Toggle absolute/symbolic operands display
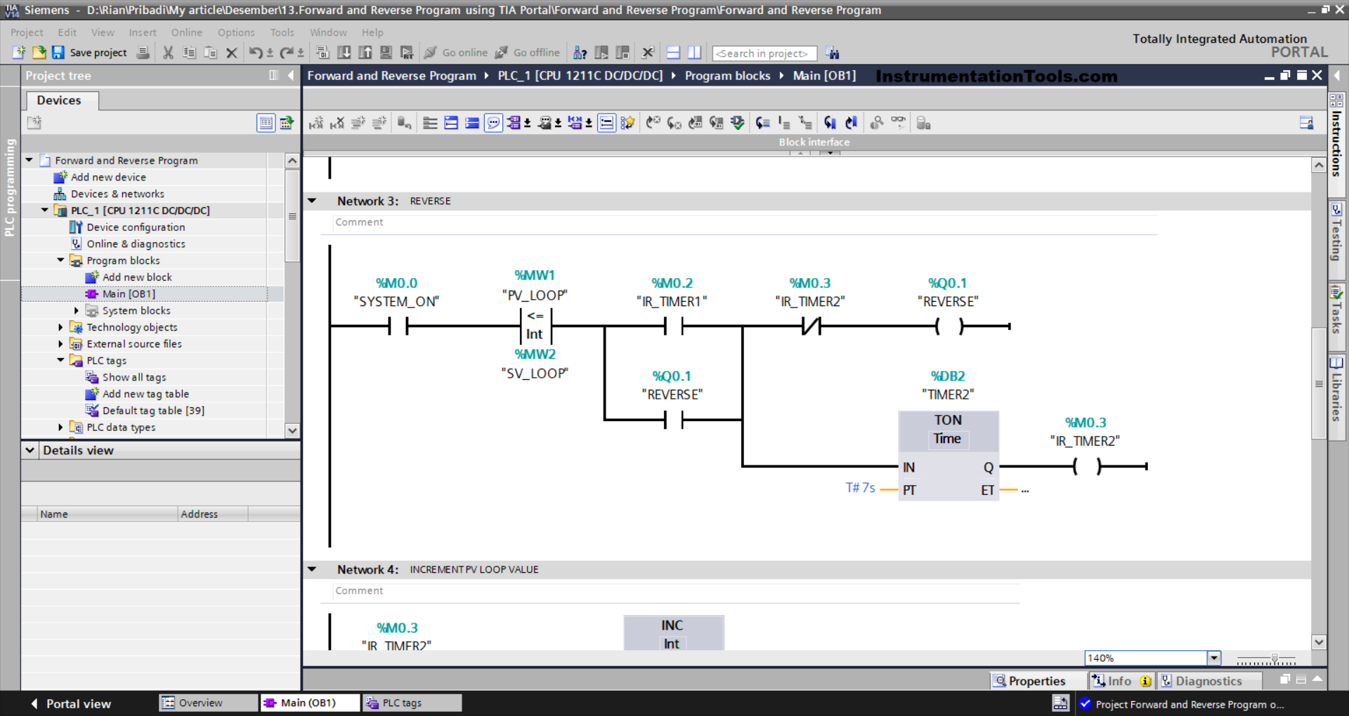The width and height of the screenshot is (1349, 716). pos(514,123)
